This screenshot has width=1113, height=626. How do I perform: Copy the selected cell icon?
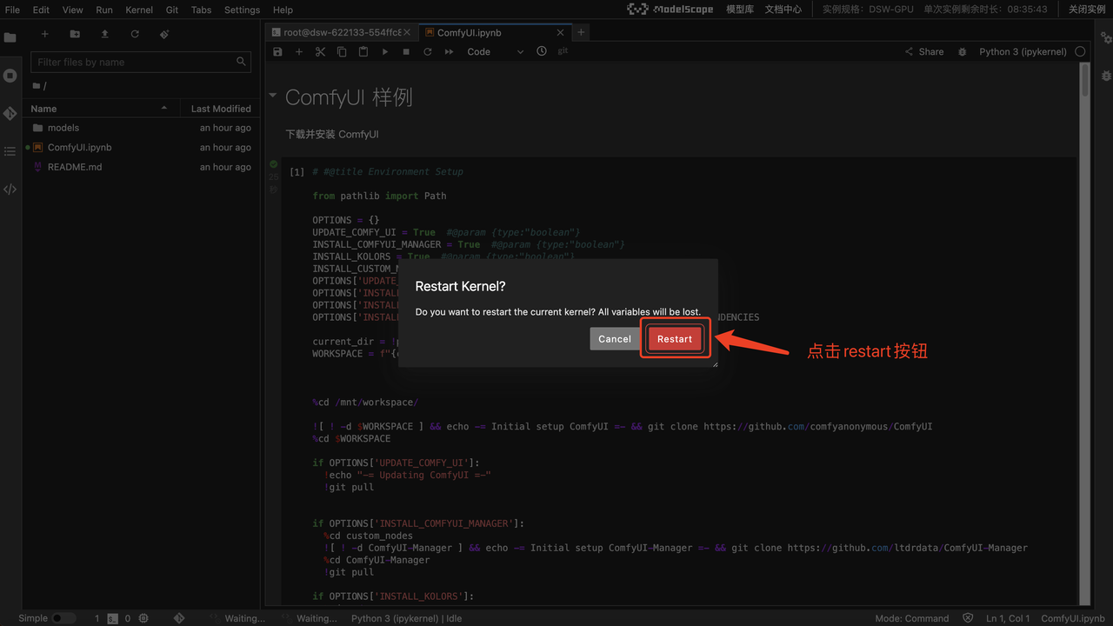(342, 51)
